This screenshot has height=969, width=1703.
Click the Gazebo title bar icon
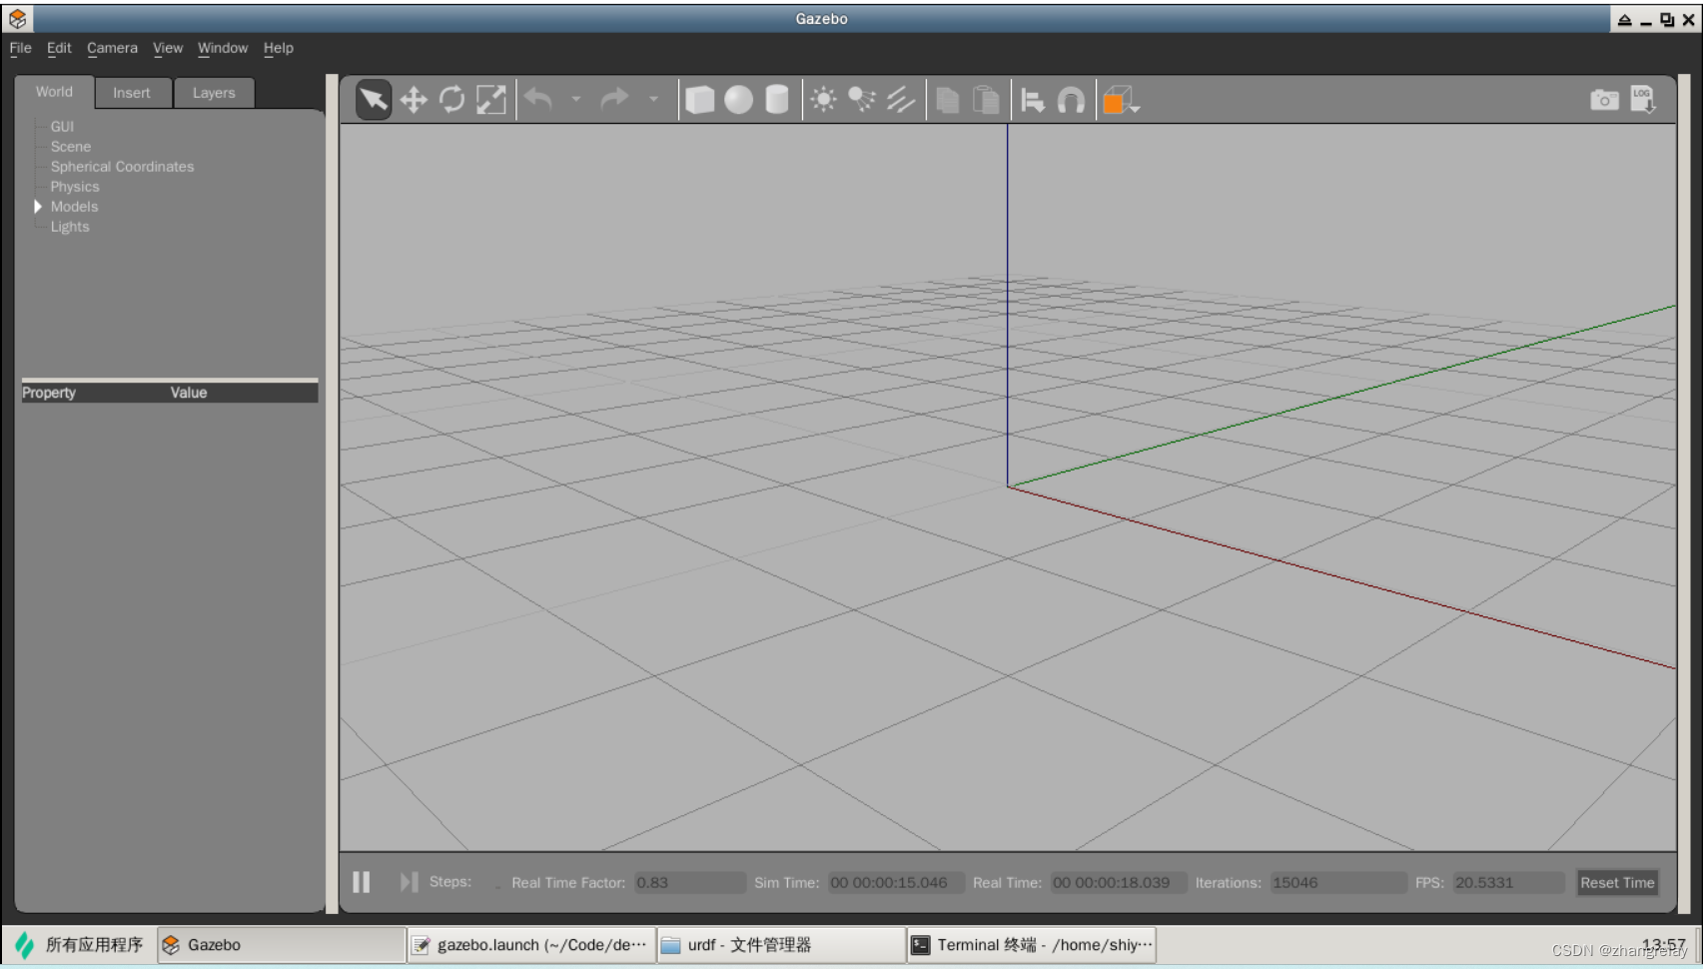point(18,18)
